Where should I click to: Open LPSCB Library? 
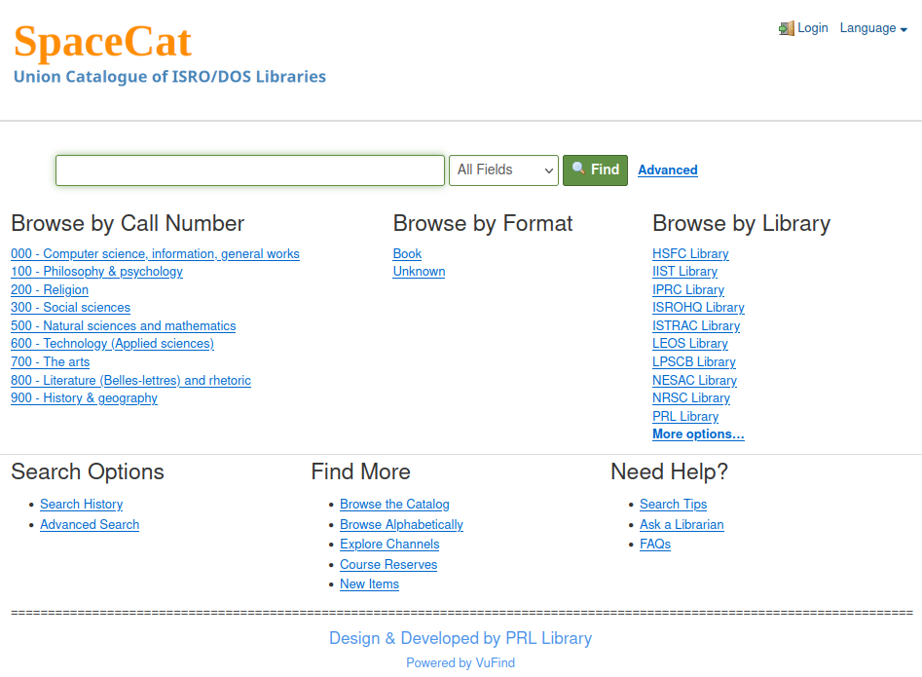(694, 361)
